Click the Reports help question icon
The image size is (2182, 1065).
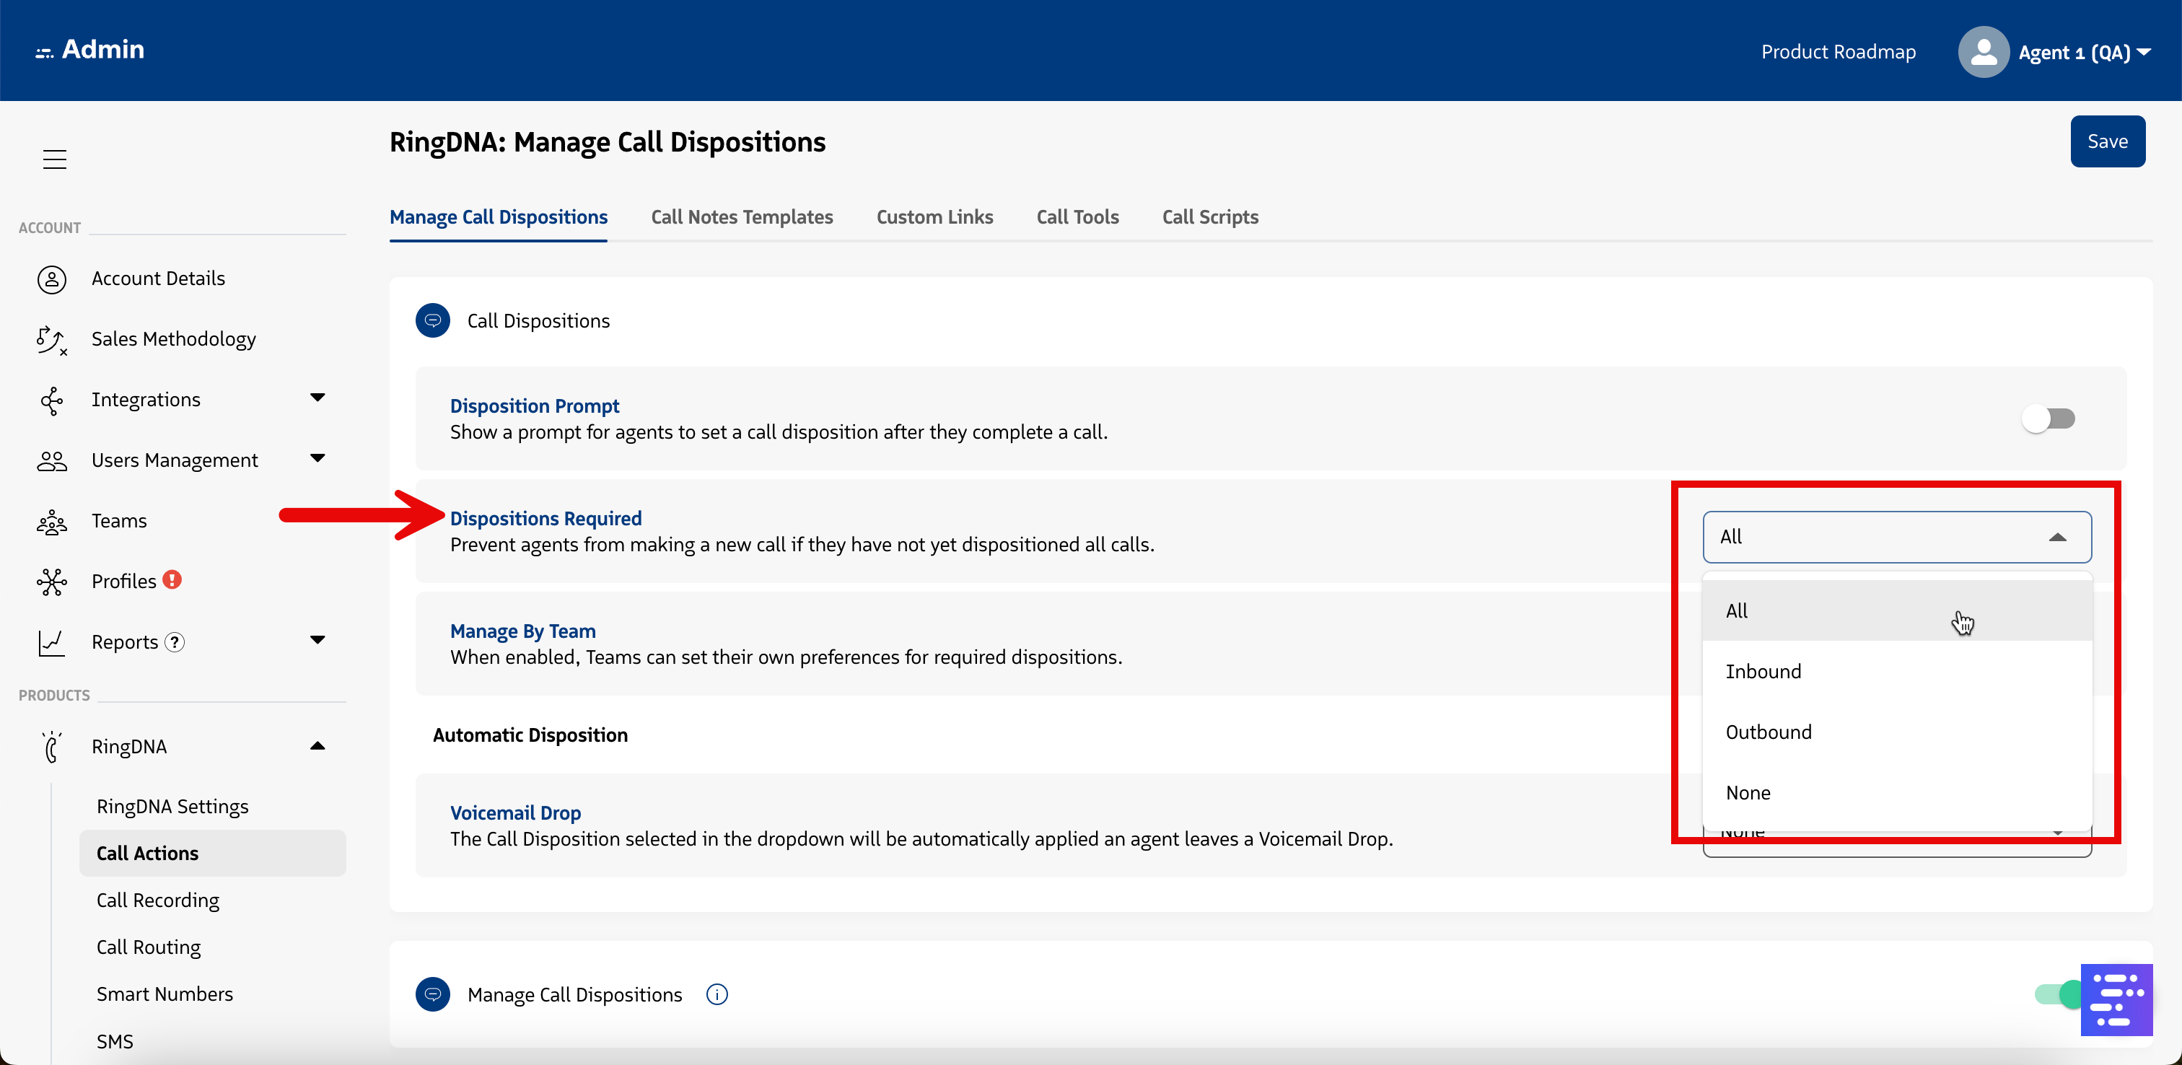(x=175, y=642)
